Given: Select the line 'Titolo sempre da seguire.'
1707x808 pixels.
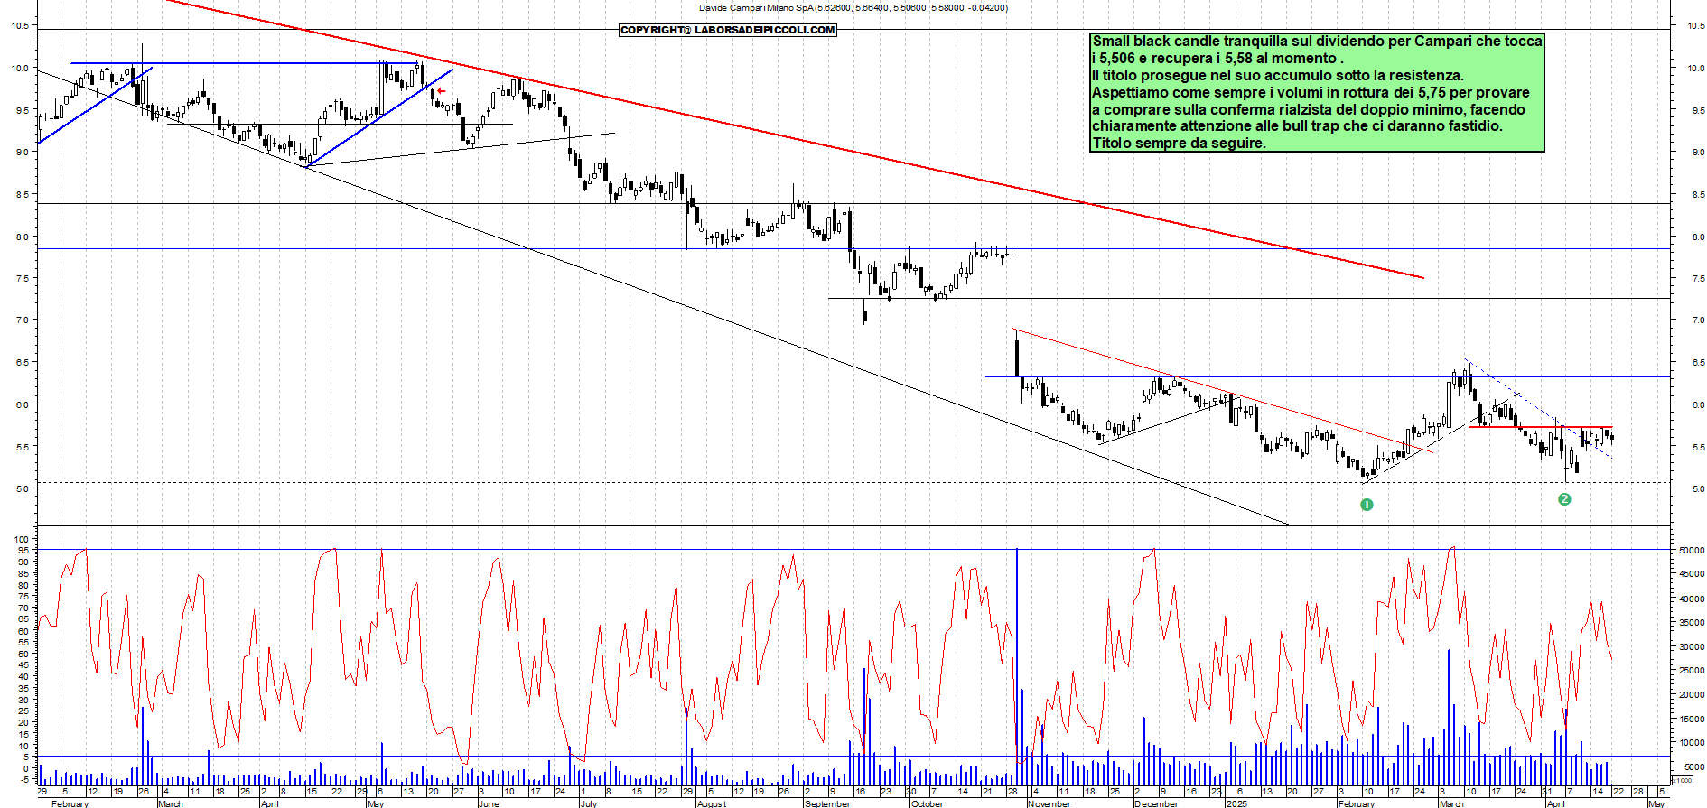Looking at the screenshot, I should (1180, 144).
